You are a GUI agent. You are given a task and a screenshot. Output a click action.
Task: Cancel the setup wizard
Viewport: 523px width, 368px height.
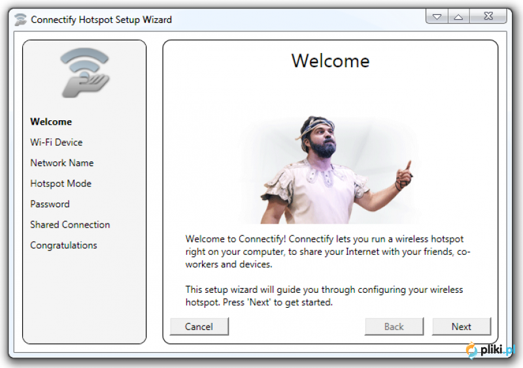[199, 326]
